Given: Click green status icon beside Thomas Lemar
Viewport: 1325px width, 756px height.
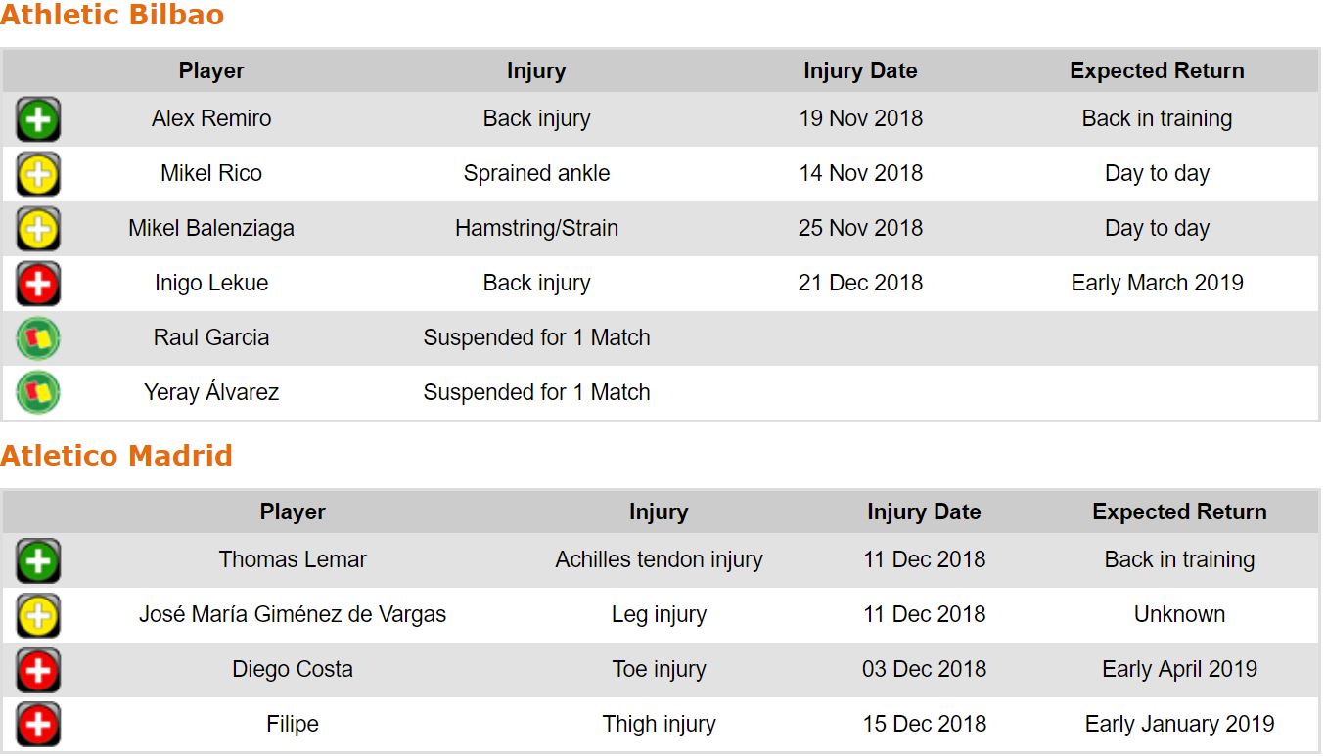Looking at the screenshot, I should click(38, 561).
